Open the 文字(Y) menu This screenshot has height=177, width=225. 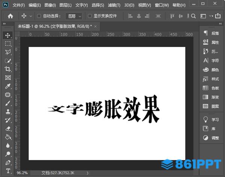(81, 5)
